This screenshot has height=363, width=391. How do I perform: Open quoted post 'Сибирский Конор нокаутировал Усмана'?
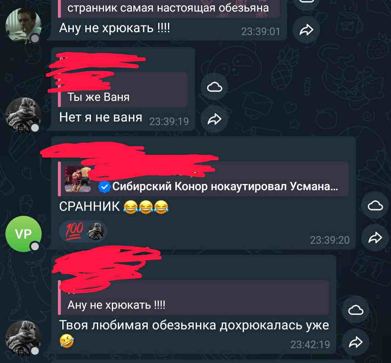[203, 179]
